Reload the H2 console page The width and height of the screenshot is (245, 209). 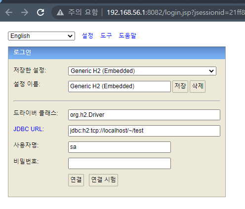pos(41,12)
